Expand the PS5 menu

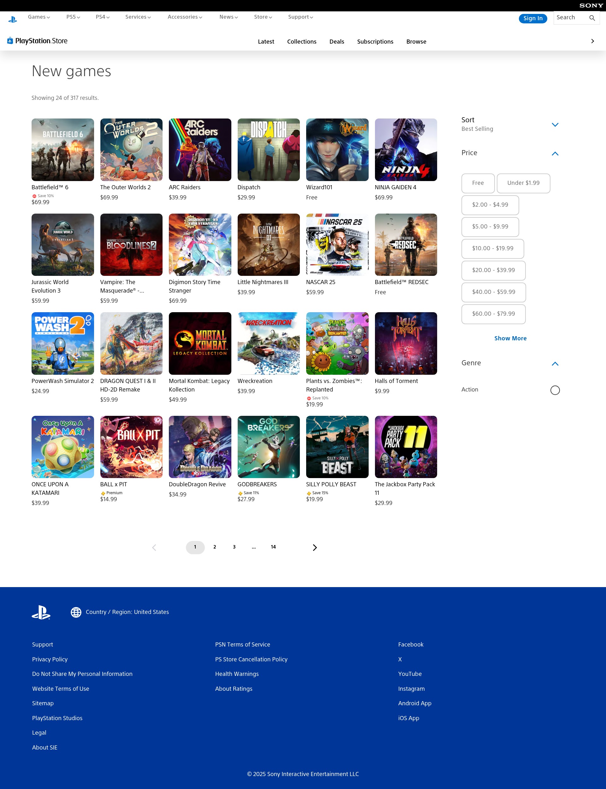73,17
